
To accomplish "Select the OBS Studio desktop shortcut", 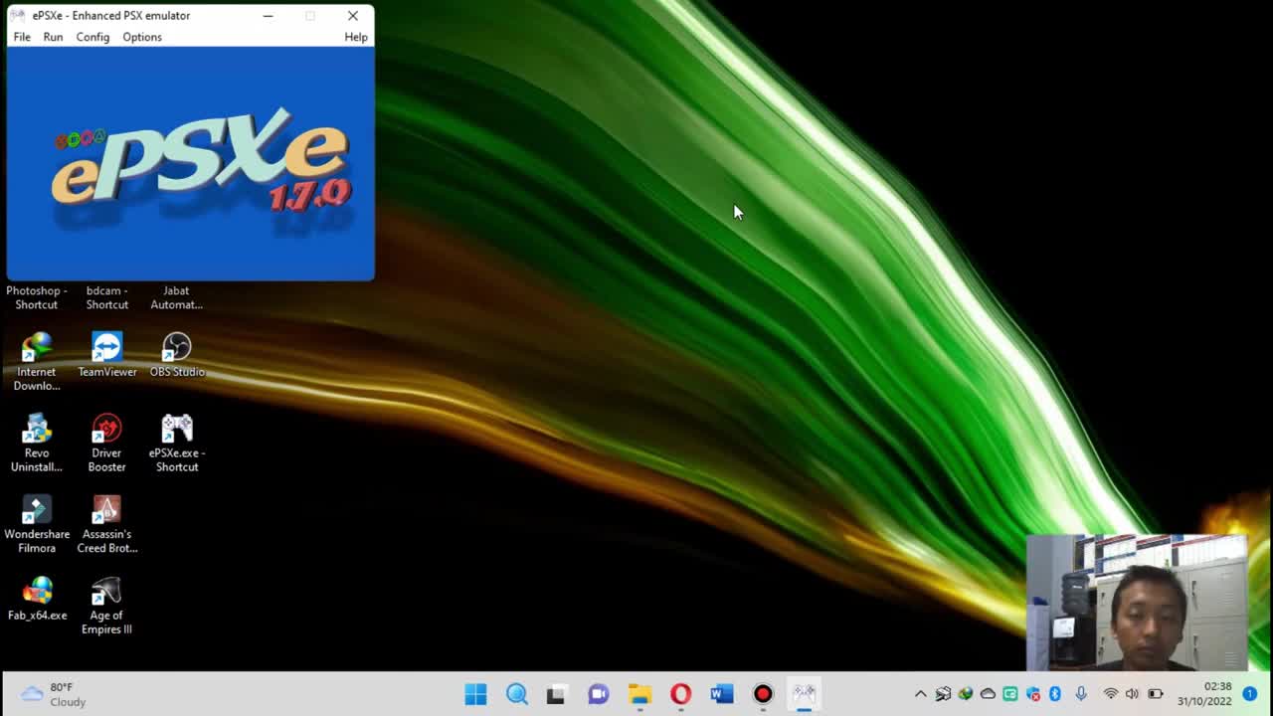I will pos(177,355).
